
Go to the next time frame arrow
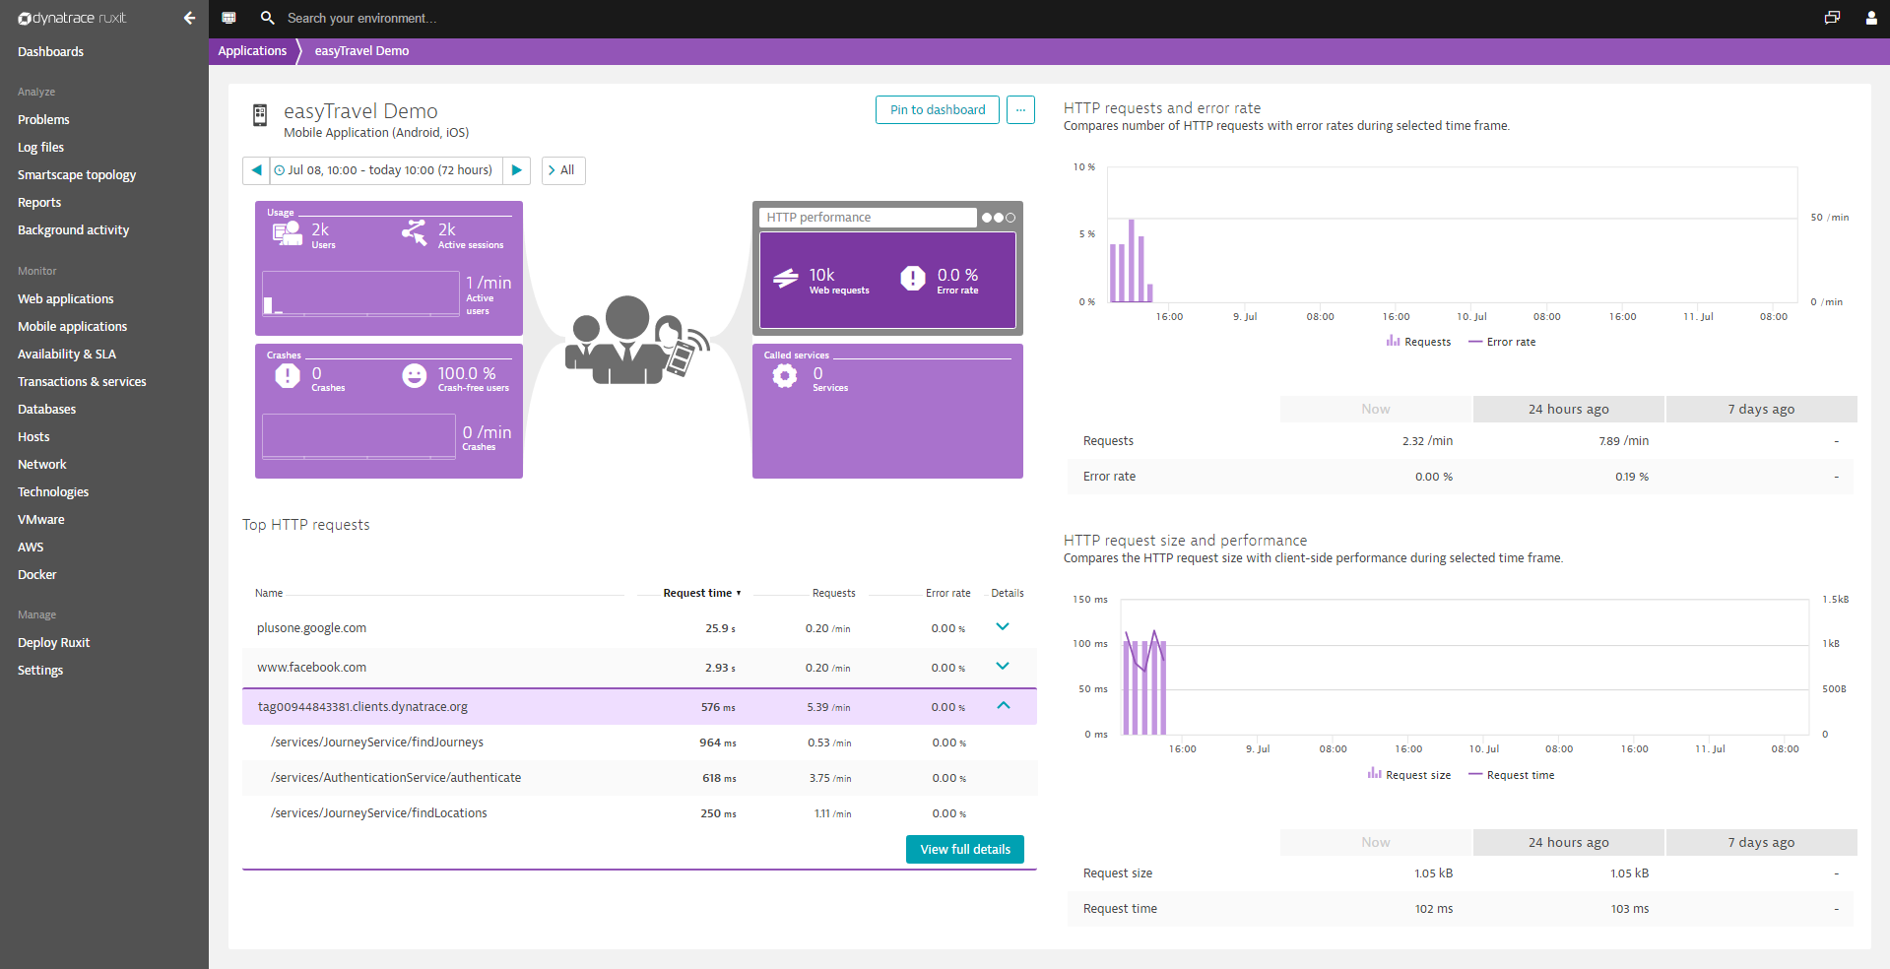click(x=517, y=170)
